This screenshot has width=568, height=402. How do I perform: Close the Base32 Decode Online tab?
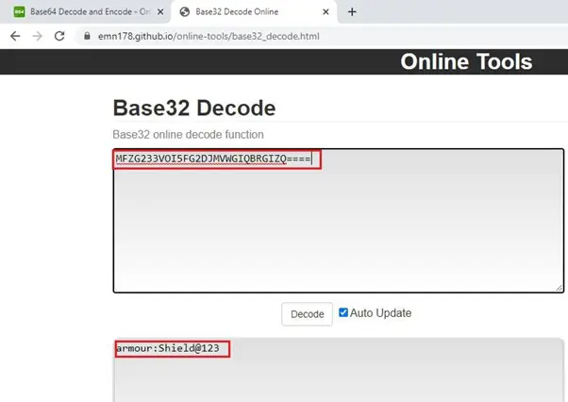(x=324, y=12)
